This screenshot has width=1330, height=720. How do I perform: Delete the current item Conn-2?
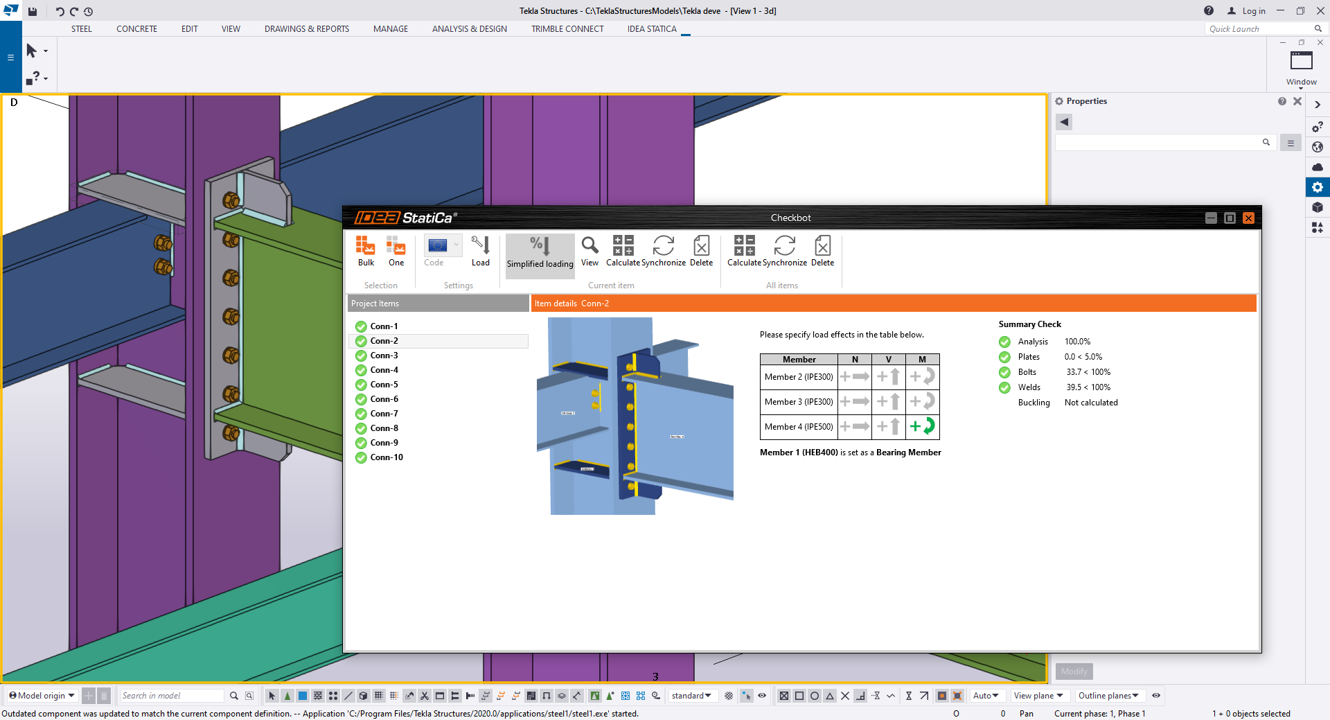(x=701, y=251)
